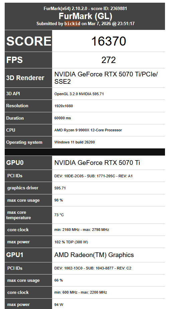The height and width of the screenshot is (309, 169).
Task: Select the 3D Renderer GeForce RTX 5070 Ti text
Action: pos(106,78)
